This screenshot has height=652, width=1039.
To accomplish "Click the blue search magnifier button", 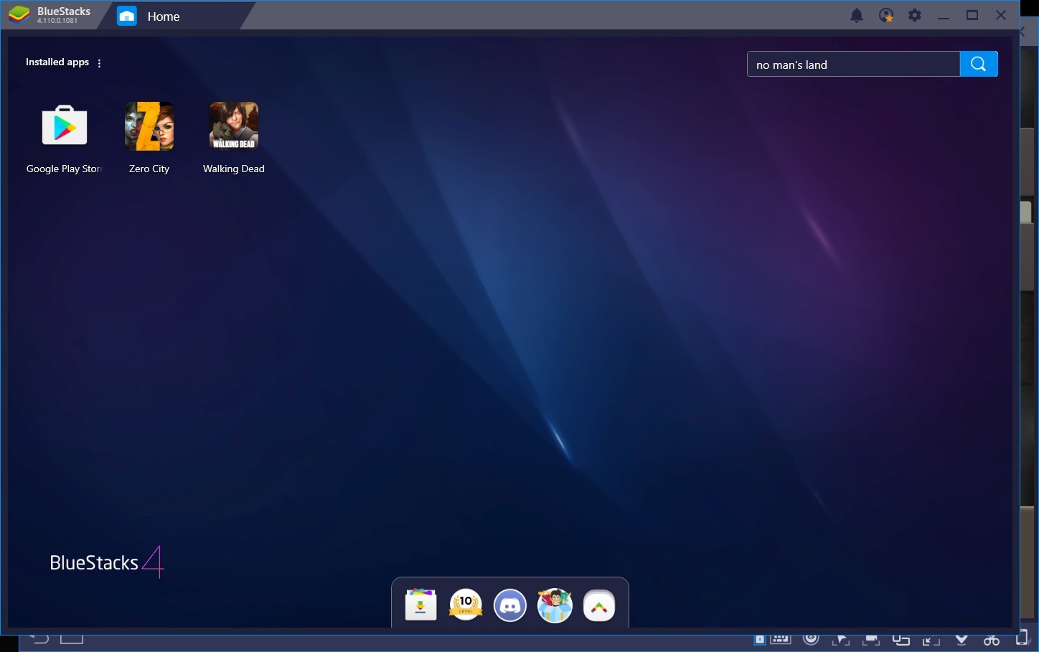I will (x=979, y=64).
